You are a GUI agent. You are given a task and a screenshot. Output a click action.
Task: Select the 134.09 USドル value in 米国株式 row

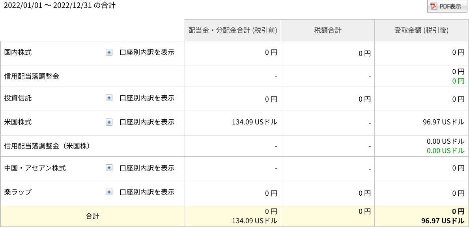point(254,122)
